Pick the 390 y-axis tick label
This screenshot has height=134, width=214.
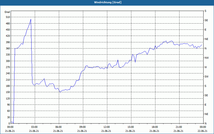(x=8, y=42)
